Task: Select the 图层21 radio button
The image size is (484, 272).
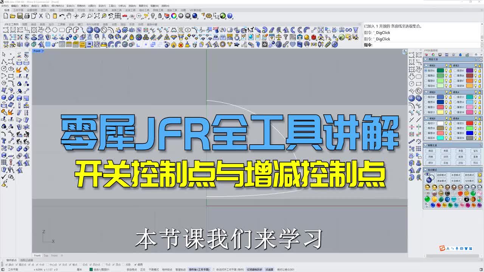Action: tap(455, 123)
